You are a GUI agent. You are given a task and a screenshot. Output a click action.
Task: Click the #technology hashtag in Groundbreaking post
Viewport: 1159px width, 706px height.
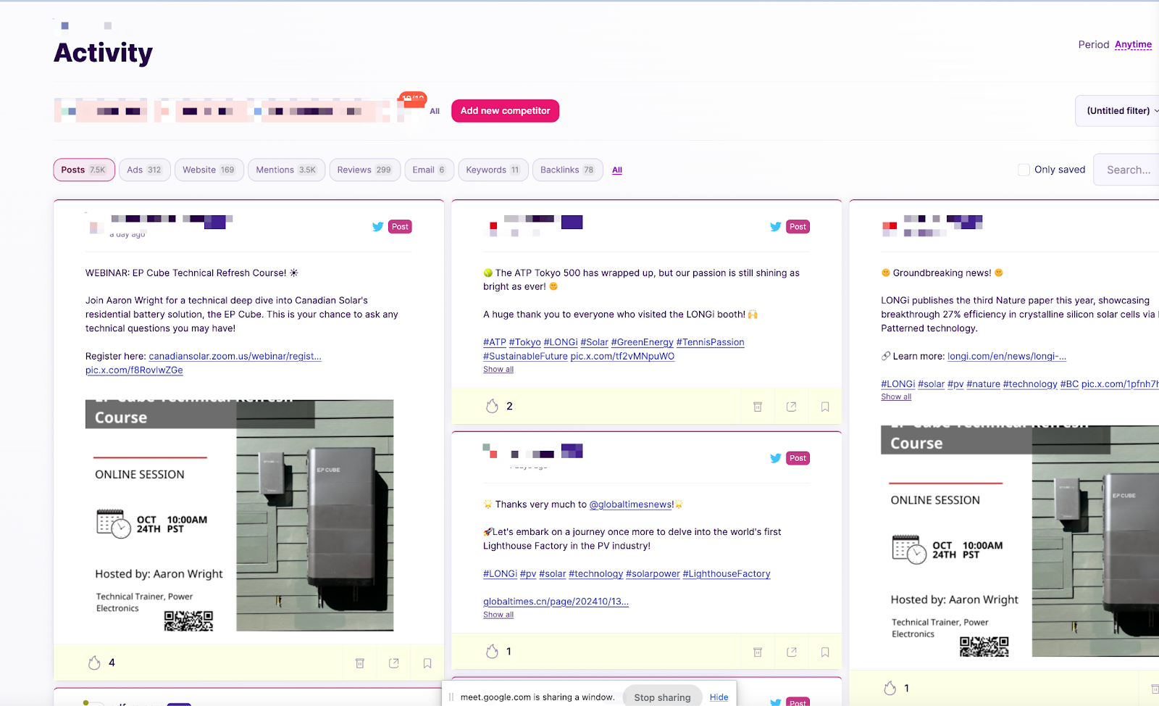click(x=1030, y=384)
